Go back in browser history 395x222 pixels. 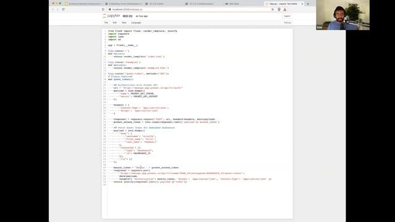(x=52, y=9)
